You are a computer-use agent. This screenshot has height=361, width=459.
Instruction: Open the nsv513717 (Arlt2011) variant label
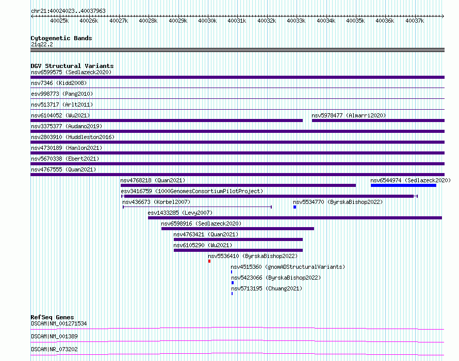[62, 105]
